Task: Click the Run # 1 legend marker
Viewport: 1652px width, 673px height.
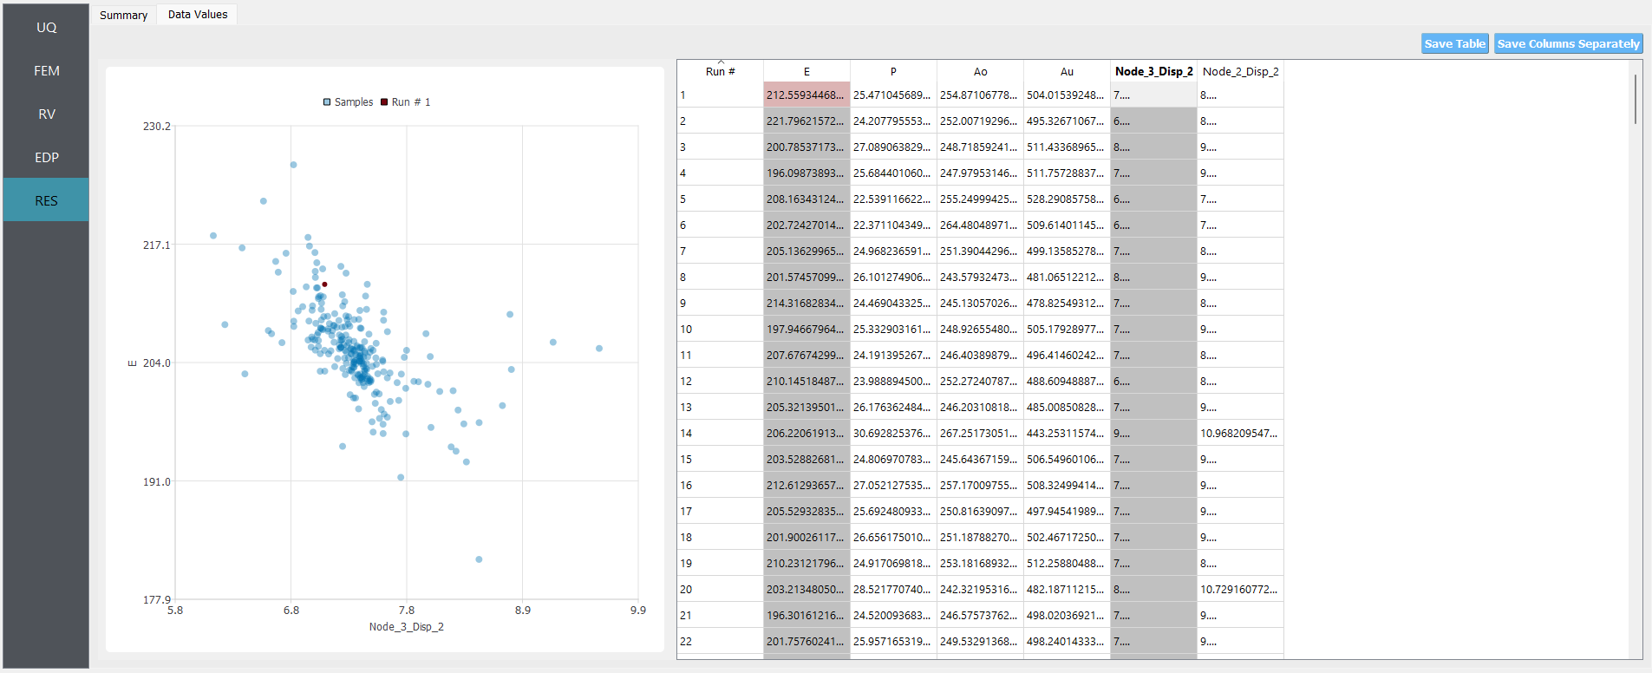Action: (384, 102)
